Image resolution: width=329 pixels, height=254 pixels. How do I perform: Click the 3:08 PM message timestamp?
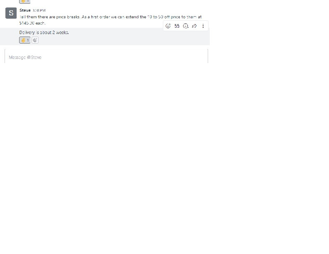coord(39,10)
